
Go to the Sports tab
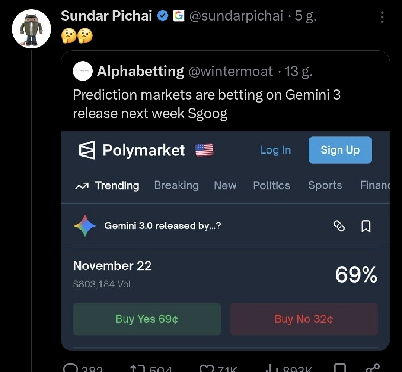coord(325,186)
